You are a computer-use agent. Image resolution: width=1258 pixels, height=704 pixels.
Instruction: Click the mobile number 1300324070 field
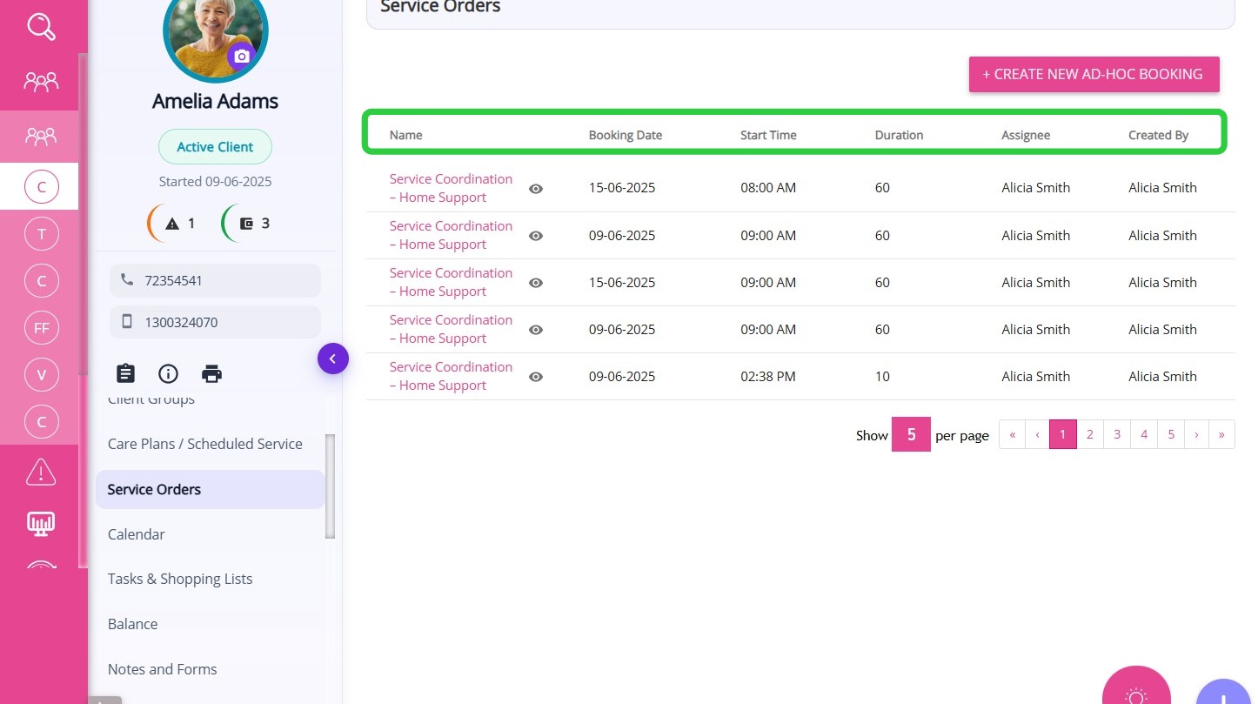pos(215,322)
